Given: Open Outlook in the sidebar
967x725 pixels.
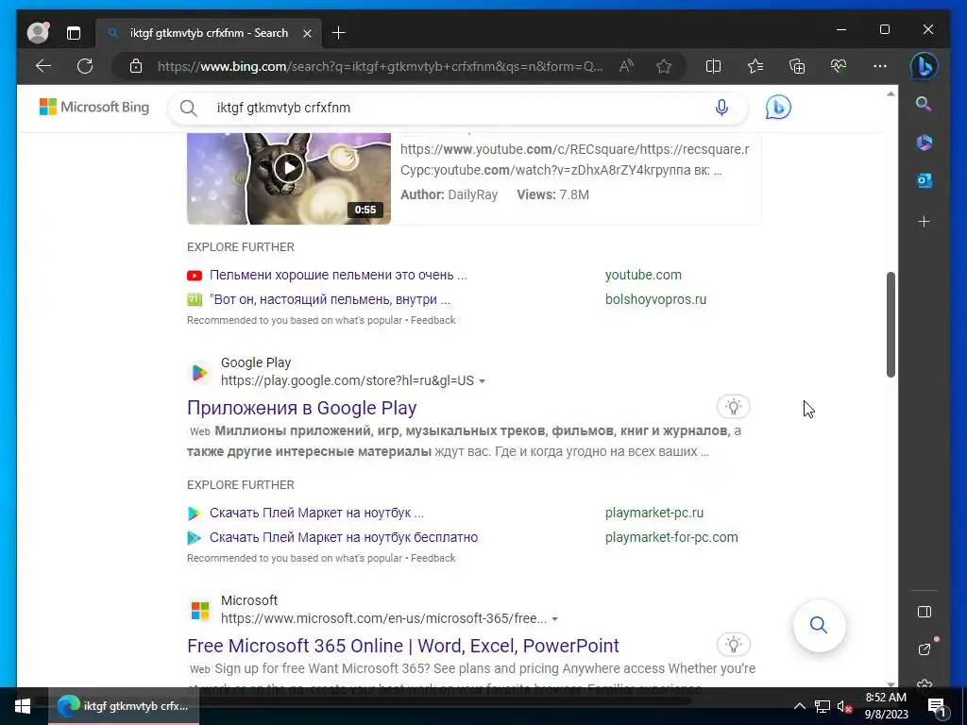Looking at the screenshot, I should pos(924,180).
